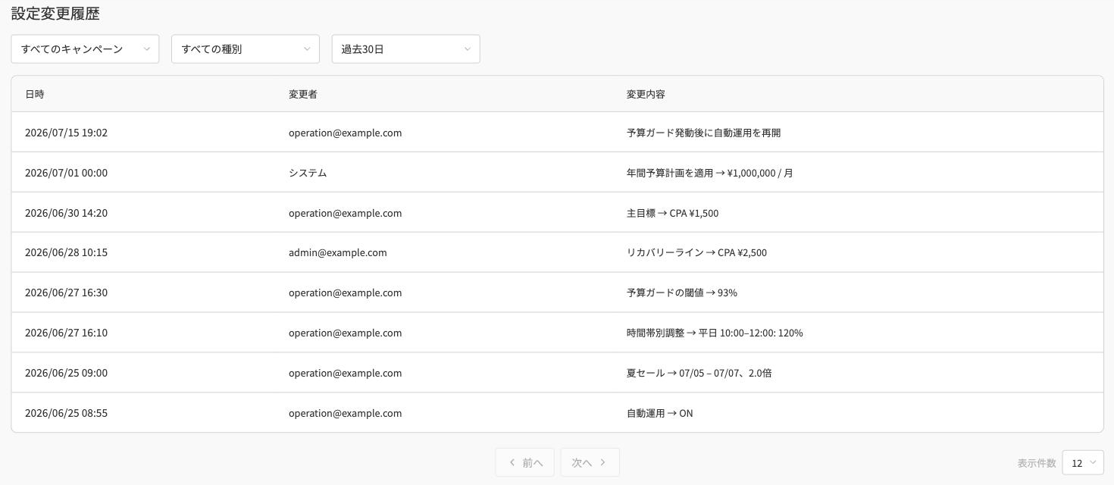The height and width of the screenshot is (485, 1114).
Task: Open the 過去30日 date range dropdown
Action: click(x=406, y=49)
